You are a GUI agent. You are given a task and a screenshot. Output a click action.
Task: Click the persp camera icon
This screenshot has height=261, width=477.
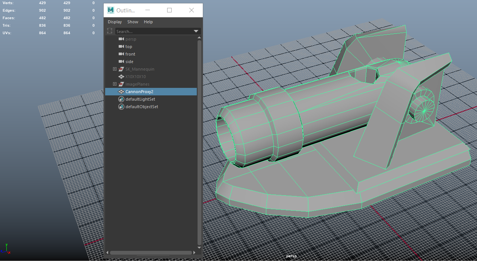coord(121,39)
